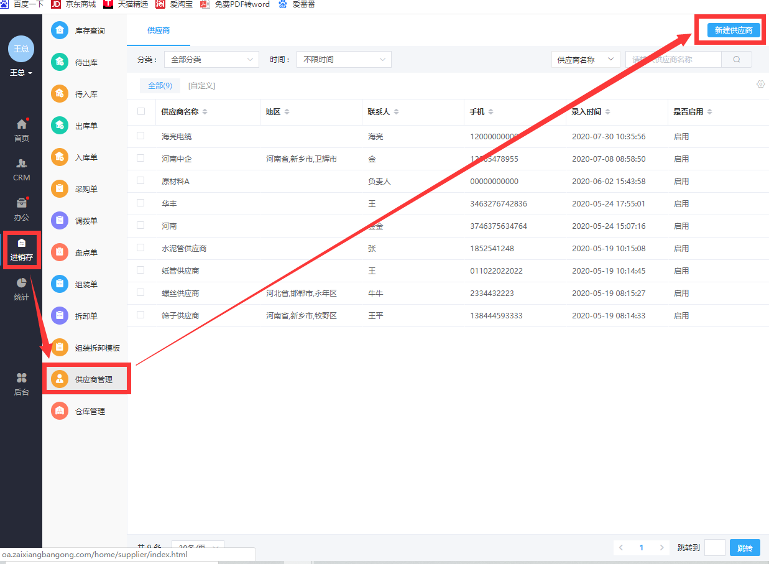The image size is (769, 564).
Task: Open 天猫精选 bookmark
Action: coord(126,4)
